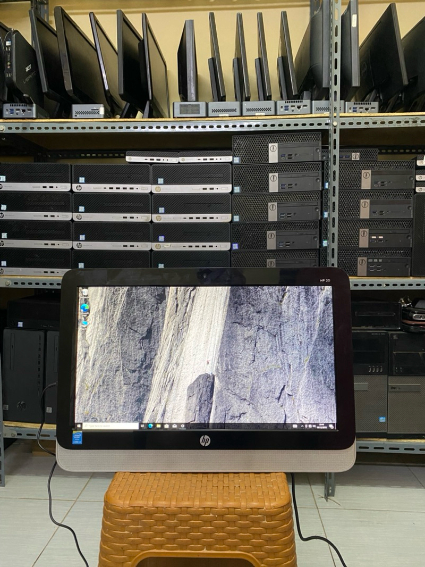
Task: Open the Windows Start menu
Action: 79,426
